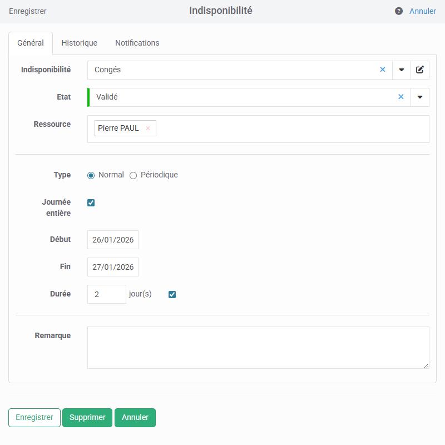
Task: Click the bottom green Annuler button
Action: tap(135, 417)
